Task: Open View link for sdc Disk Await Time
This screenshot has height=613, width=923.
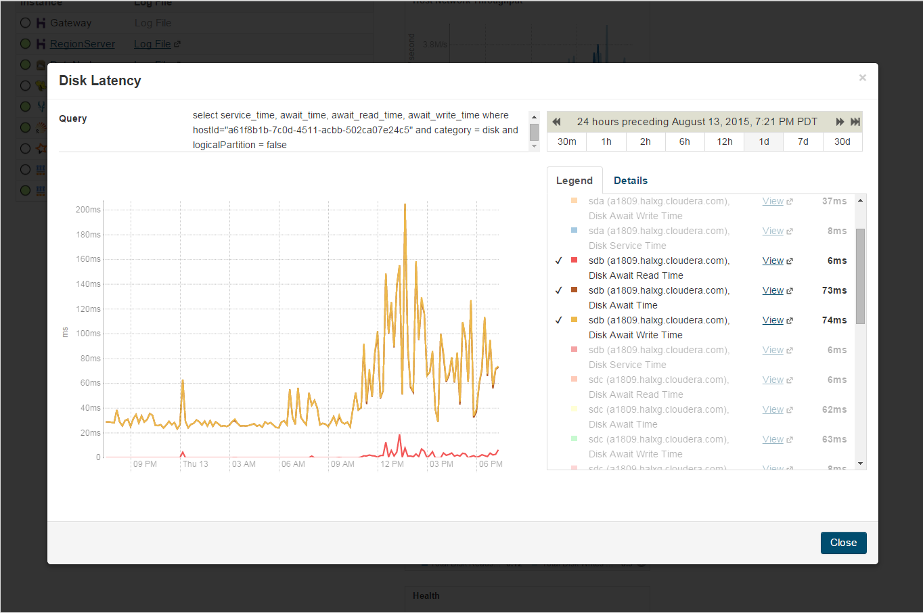Action: pos(773,409)
